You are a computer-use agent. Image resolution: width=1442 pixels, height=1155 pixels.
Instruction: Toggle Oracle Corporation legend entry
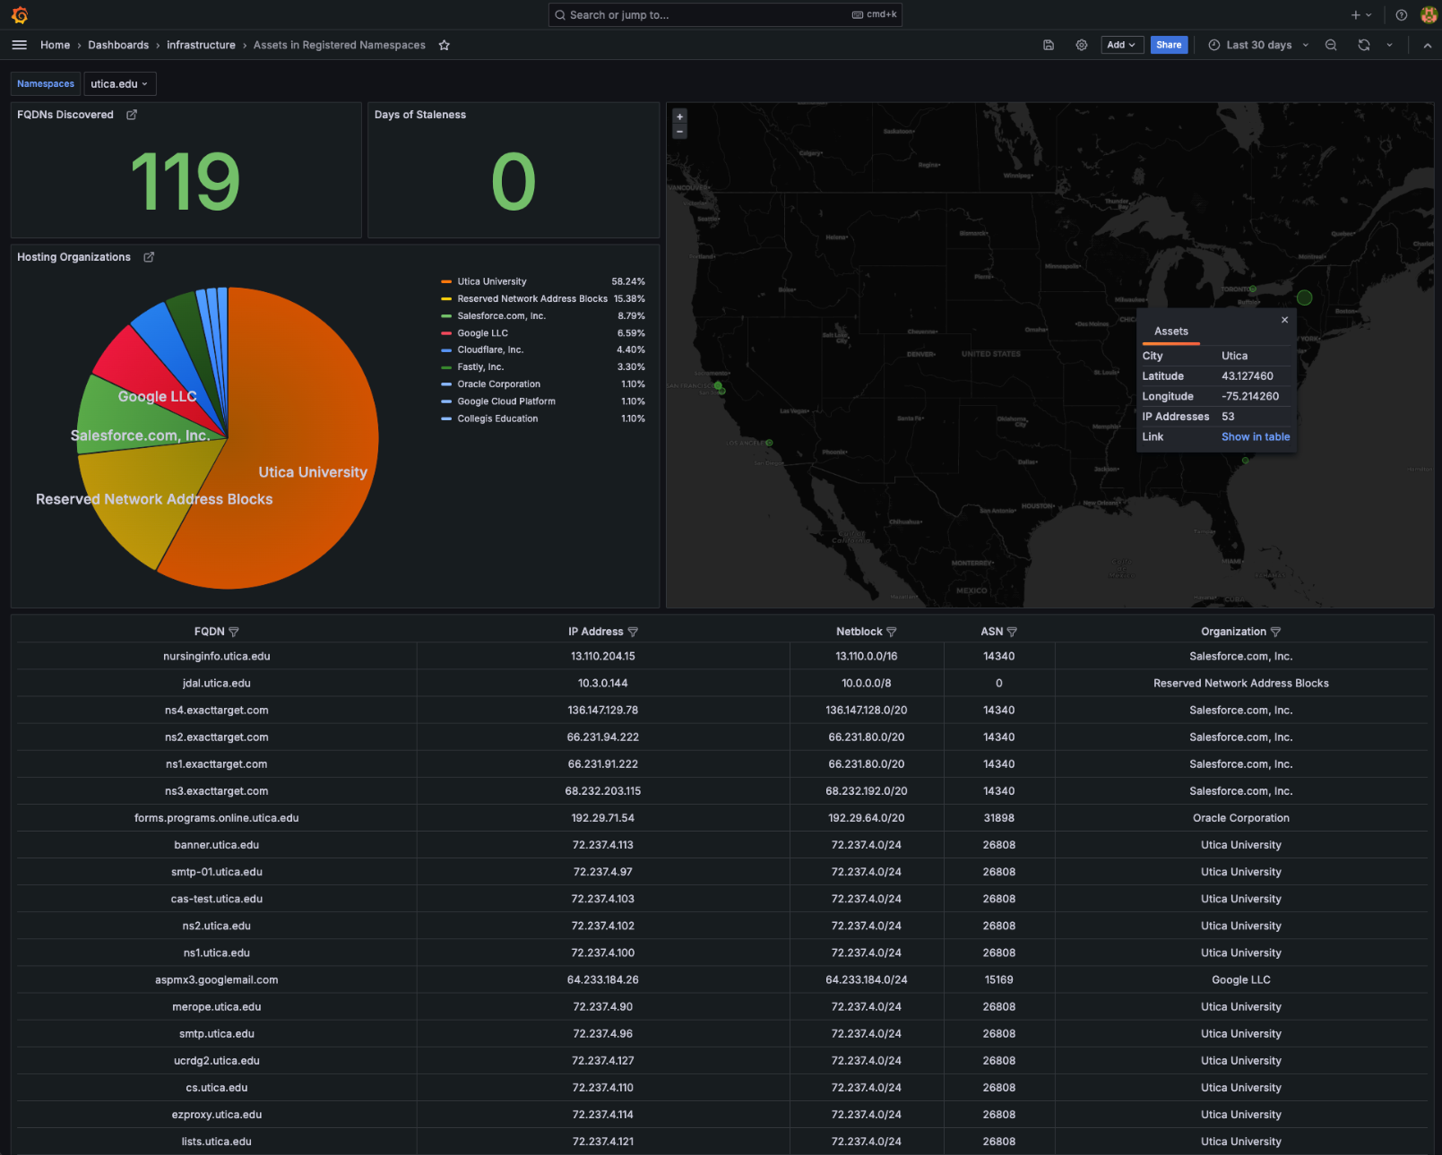click(x=498, y=384)
